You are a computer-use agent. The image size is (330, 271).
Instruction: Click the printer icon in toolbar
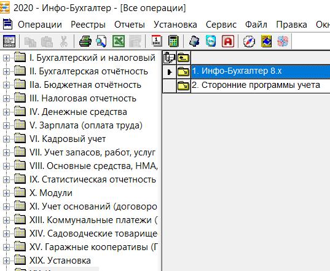tap(85, 41)
